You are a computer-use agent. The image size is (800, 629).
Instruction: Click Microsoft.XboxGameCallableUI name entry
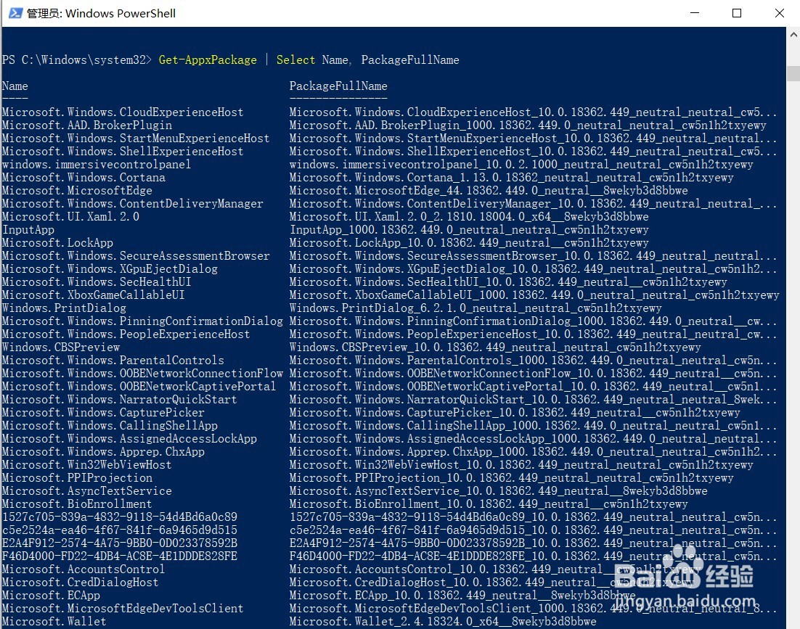pyautogui.click(x=94, y=295)
